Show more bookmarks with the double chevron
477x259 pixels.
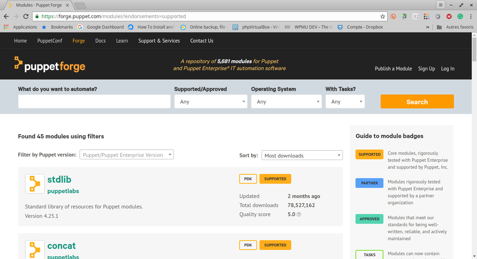[x=428, y=27]
